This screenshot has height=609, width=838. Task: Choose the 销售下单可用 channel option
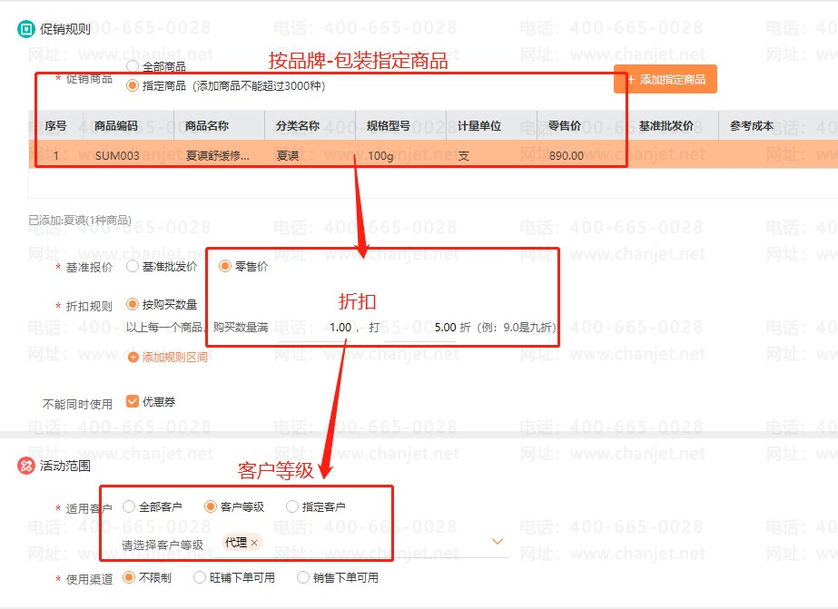(x=303, y=577)
